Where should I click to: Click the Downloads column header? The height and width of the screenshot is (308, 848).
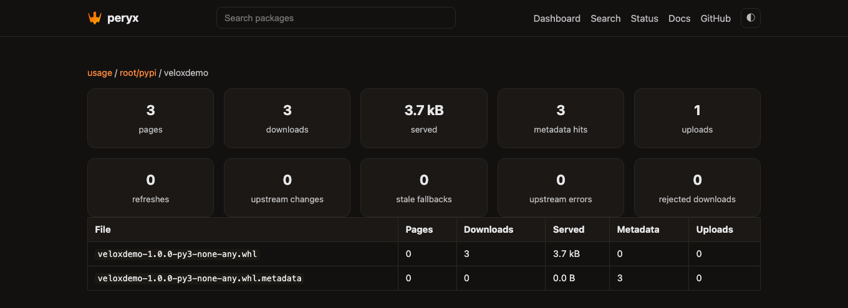coord(501,230)
